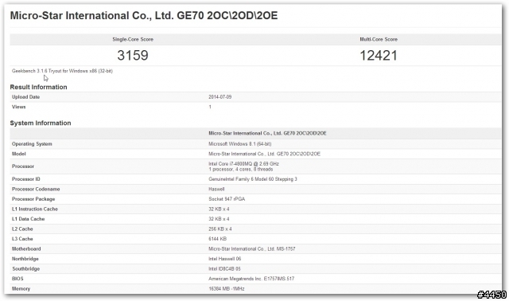Click the Operating System value Windows 8.1

(240, 143)
